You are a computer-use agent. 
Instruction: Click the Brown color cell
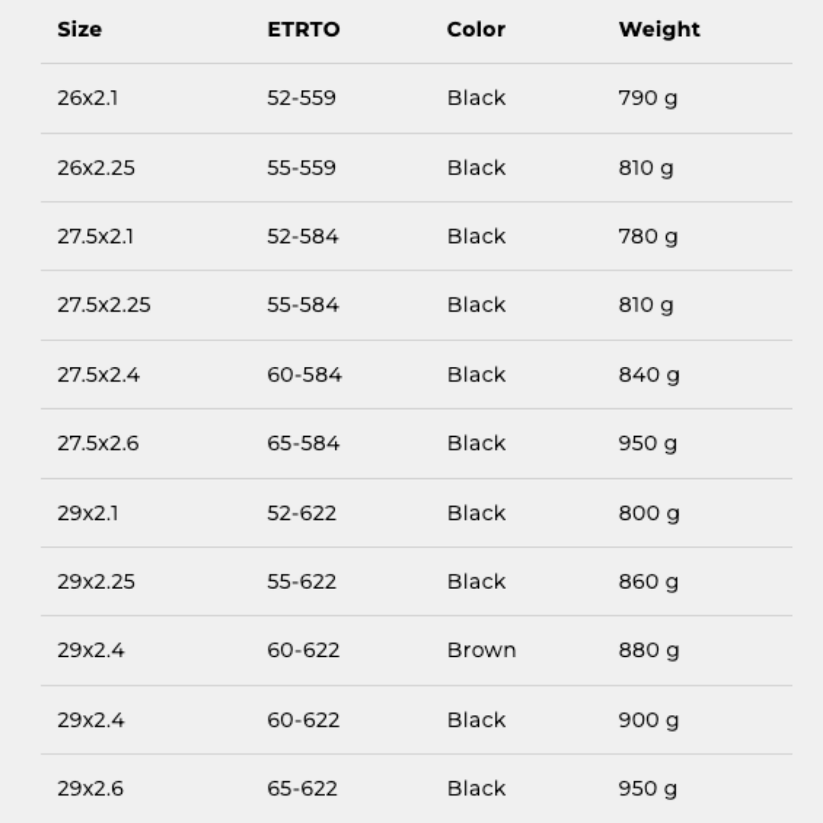pyautogui.click(x=482, y=650)
